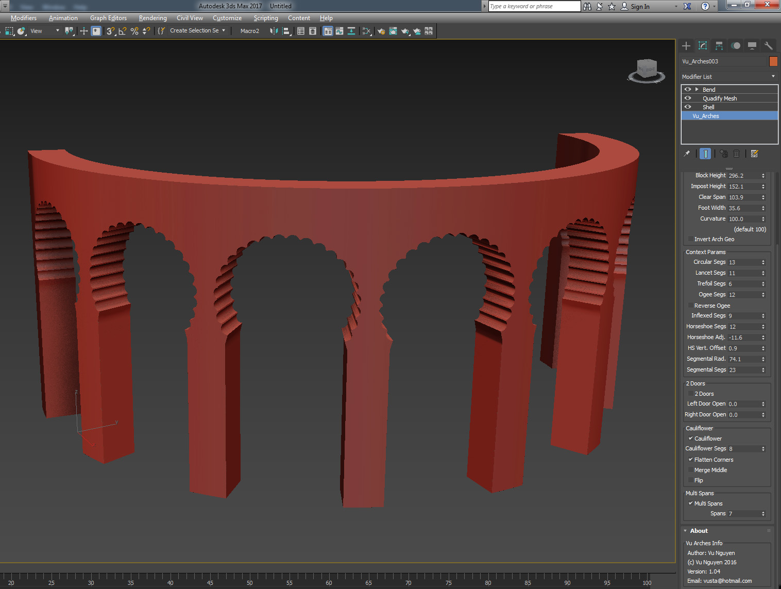Open the Rendering menu
The image size is (781, 589).
pyautogui.click(x=152, y=18)
